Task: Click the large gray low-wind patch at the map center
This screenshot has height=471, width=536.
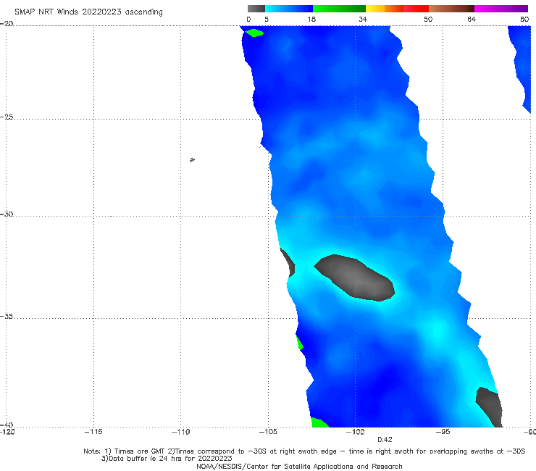Action: tap(356, 278)
